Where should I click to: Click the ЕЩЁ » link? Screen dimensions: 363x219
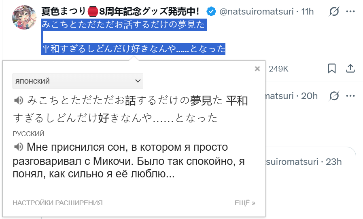coord(245,203)
